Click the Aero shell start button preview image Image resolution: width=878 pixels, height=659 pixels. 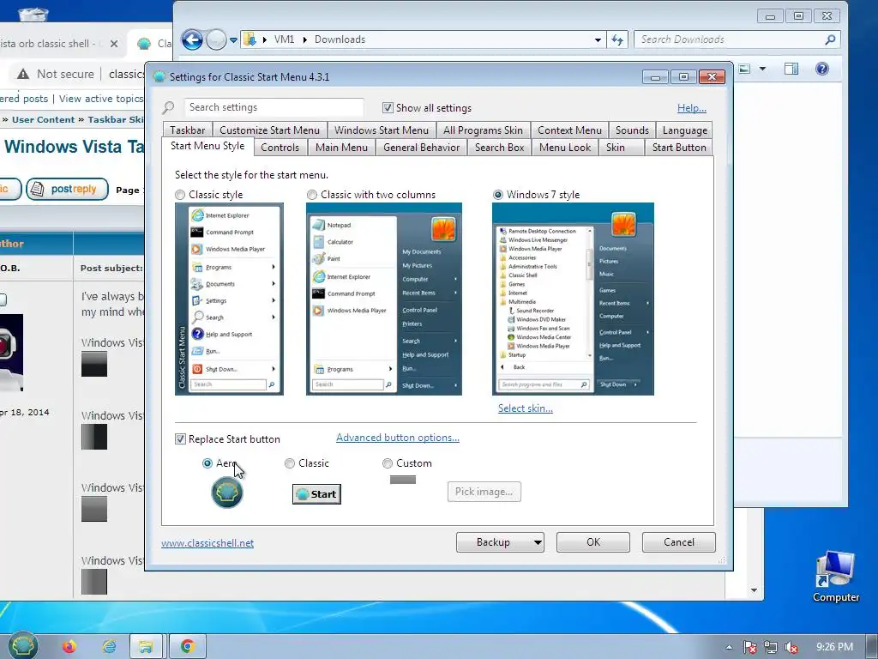click(x=226, y=493)
